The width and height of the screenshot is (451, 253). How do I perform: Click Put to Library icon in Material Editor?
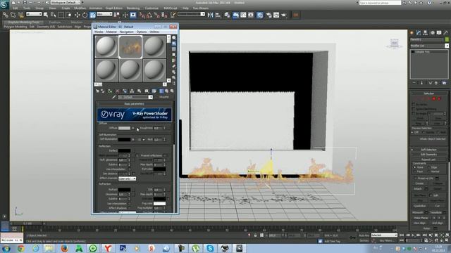[x=140, y=91]
